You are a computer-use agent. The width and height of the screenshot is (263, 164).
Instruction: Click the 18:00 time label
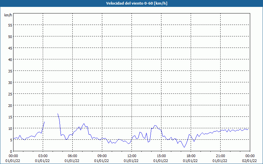point(191,156)
